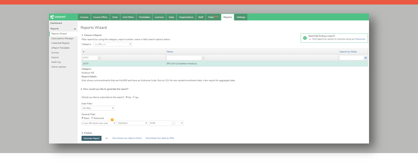Select the Reports tab
Image resolution: width=418 pixels, height=163 pixels.
pos(228,17)
